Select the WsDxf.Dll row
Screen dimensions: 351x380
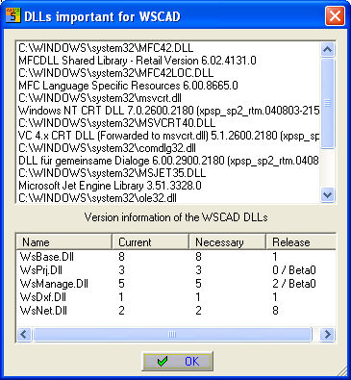click(176, 297)
